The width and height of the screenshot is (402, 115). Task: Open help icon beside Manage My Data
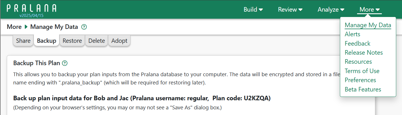click(x=84, y=27)
